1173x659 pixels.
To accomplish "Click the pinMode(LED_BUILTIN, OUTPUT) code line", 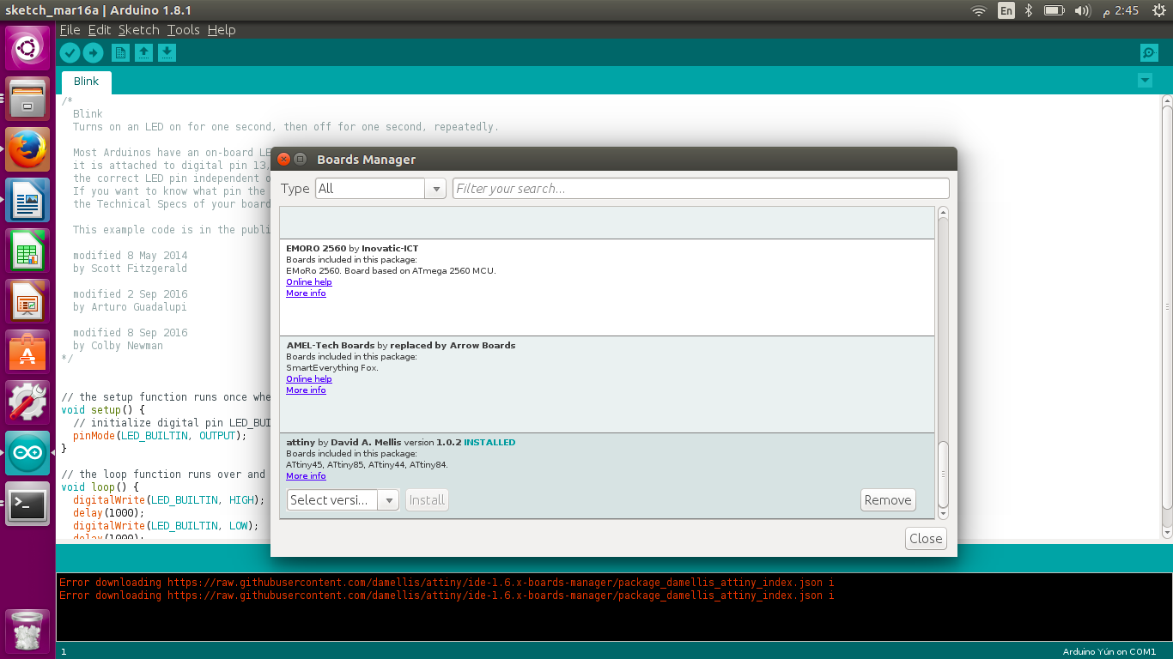I will (x=160, y=436).
